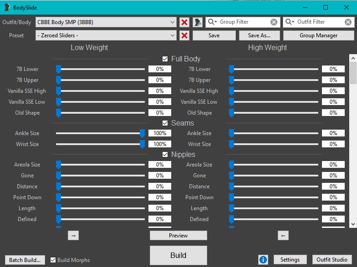Open the Settings dialog
The width and height of the screenshot is (357, 267).
tap(290, 259)
